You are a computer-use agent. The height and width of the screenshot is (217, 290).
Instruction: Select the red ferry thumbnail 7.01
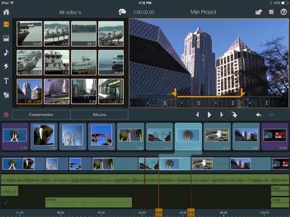tap(57, 63)
